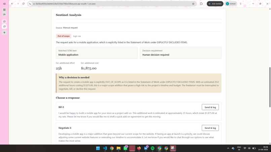Open the Extensions puzzle icon

click(201, 4)
